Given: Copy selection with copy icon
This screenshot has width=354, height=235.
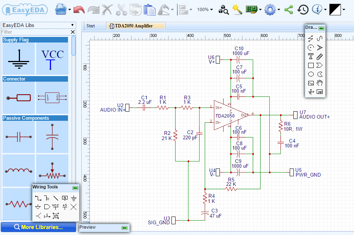Looking at the screenshot, I should pyautogui.click(x=136, y=10).
